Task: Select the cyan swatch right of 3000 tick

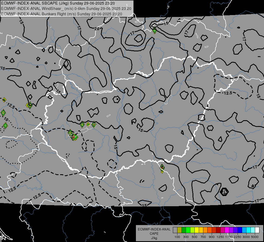Action: point(249,230)
